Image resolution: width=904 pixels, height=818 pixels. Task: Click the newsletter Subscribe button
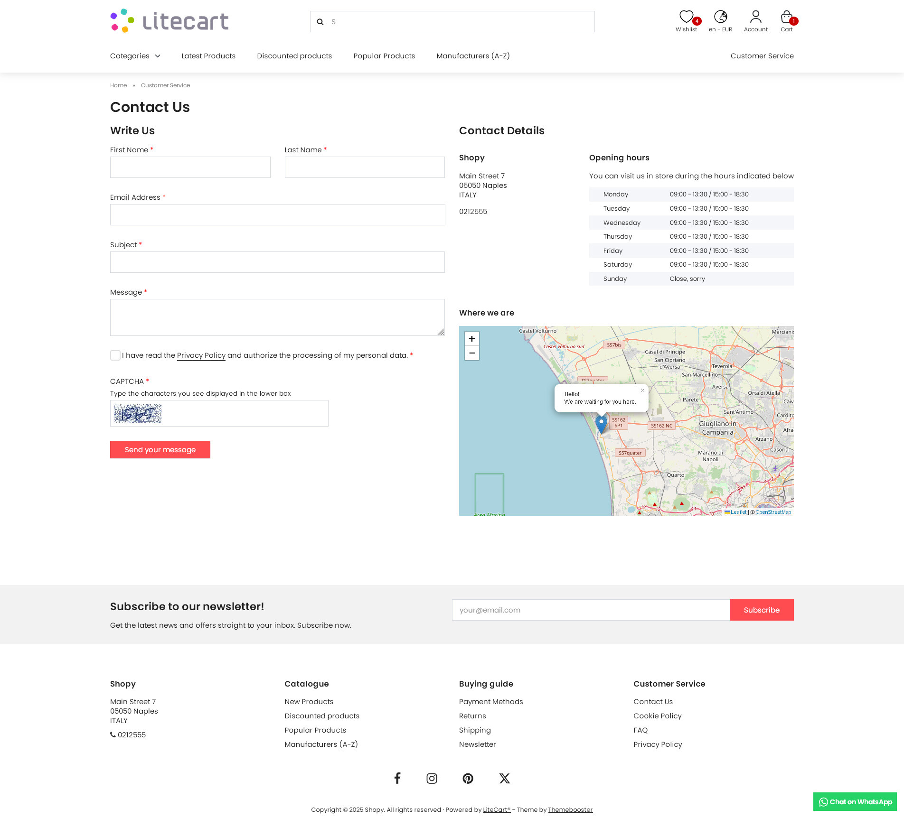(x=761, y=610)
